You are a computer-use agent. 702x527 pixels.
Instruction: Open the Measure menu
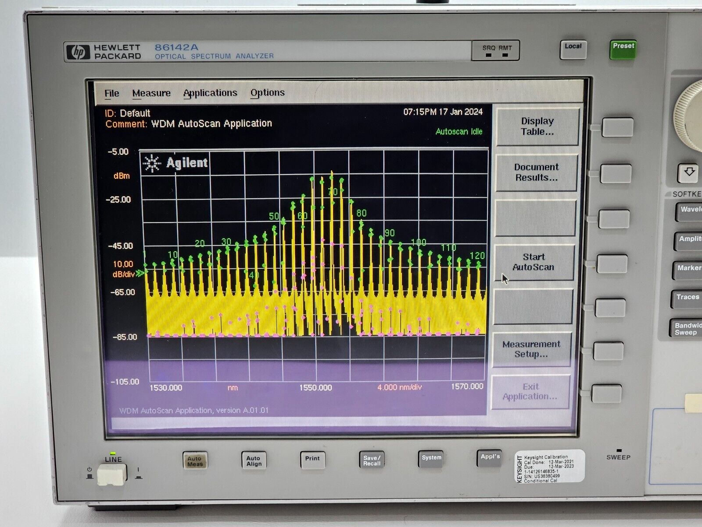click(151, 93)
